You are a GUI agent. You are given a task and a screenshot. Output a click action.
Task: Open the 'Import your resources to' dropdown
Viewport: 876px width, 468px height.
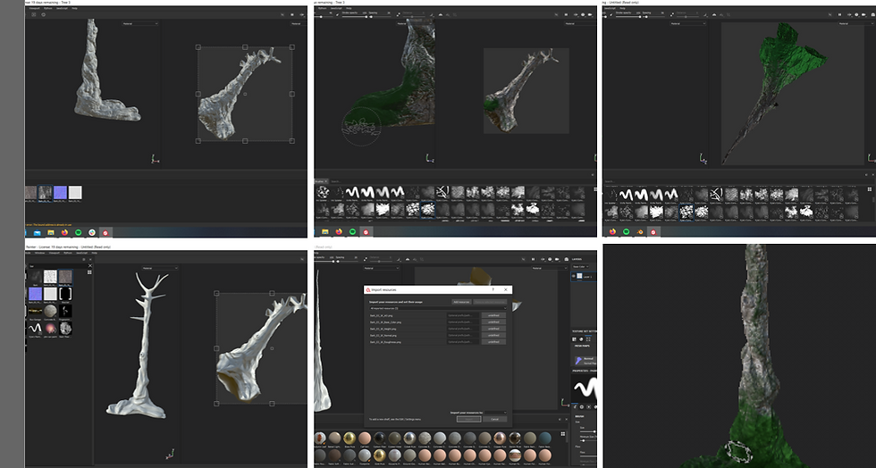tap(495, 413)
